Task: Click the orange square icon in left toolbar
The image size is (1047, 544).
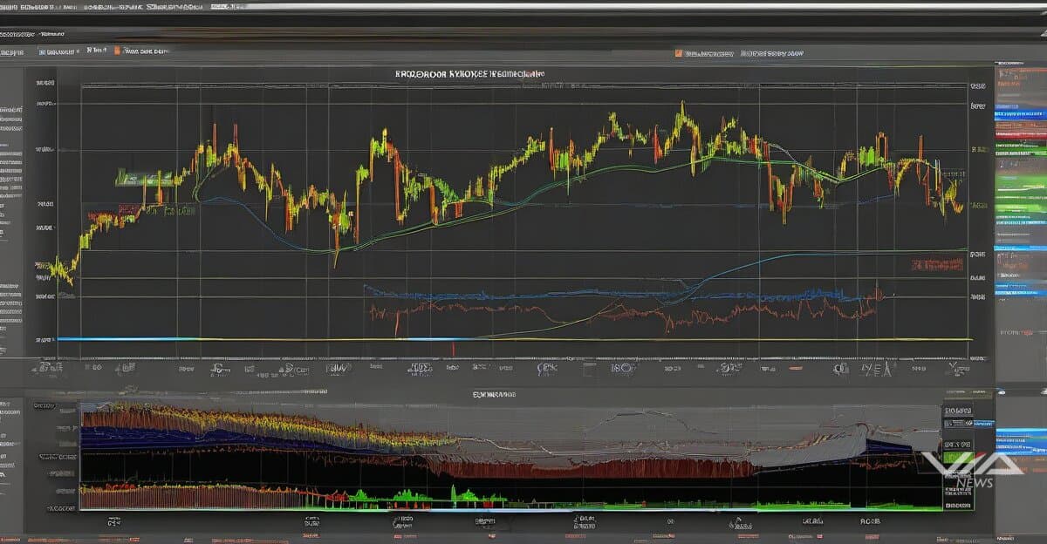Action: (x=117, y=51)
